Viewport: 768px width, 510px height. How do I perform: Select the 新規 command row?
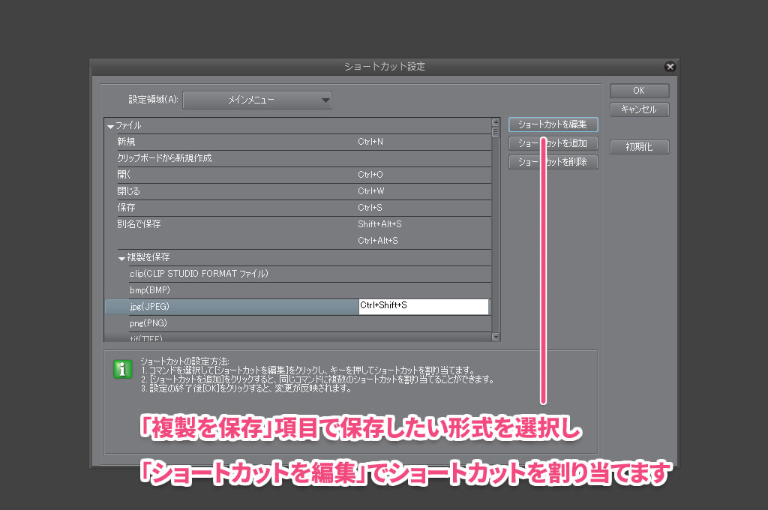pyautogui.click(x=225, y=142)
